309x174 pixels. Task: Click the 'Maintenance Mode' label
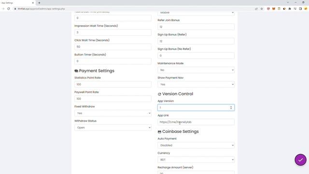[170, 63]
